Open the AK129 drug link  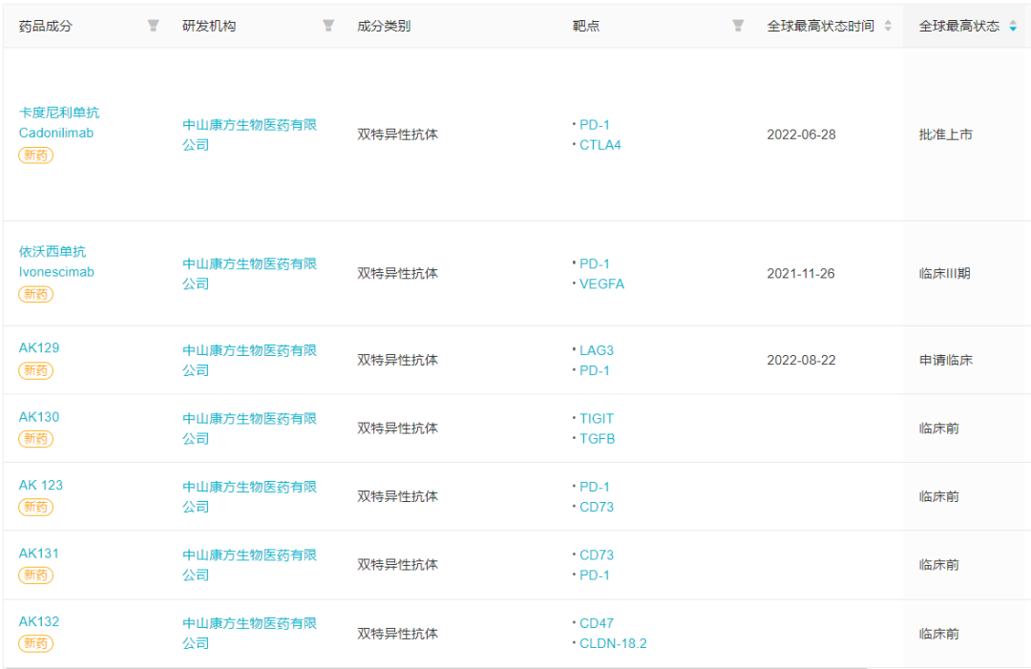[39, 348]
